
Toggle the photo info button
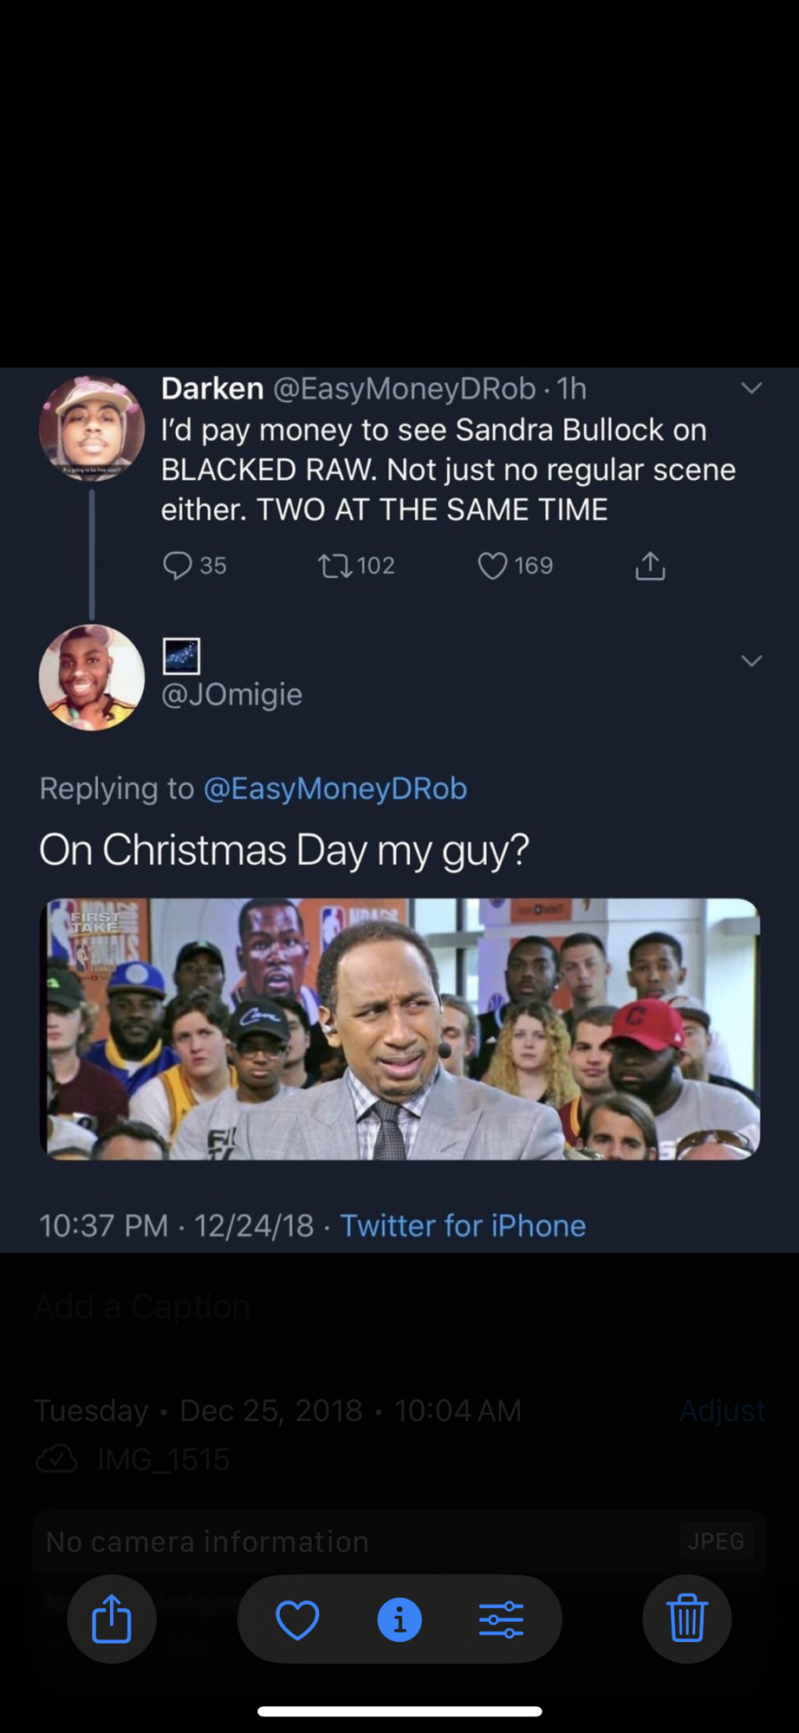tap(399, 1619)
